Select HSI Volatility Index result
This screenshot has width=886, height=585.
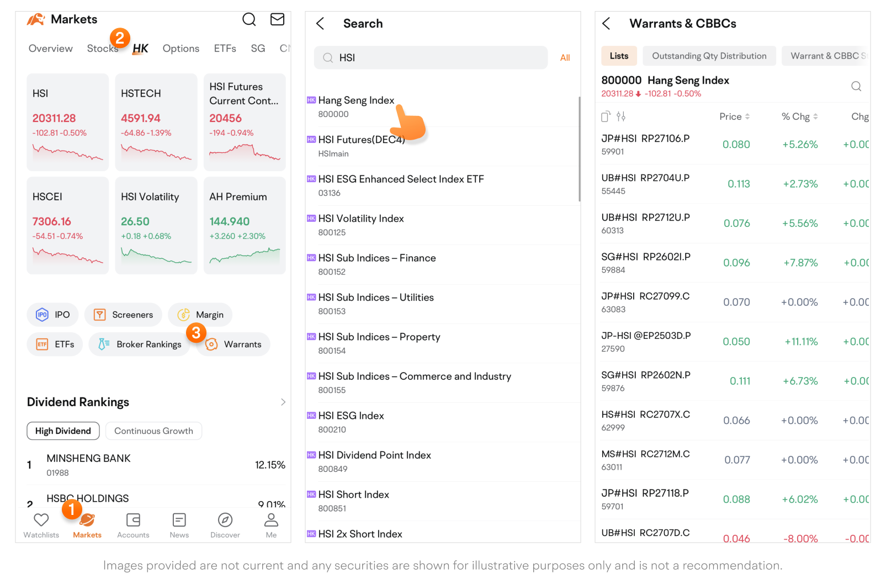[x=442, y=225]
